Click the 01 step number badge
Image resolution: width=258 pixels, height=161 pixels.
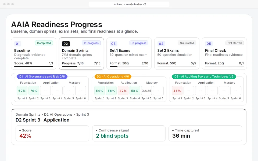pyautogui.click(x=18, y=44)
